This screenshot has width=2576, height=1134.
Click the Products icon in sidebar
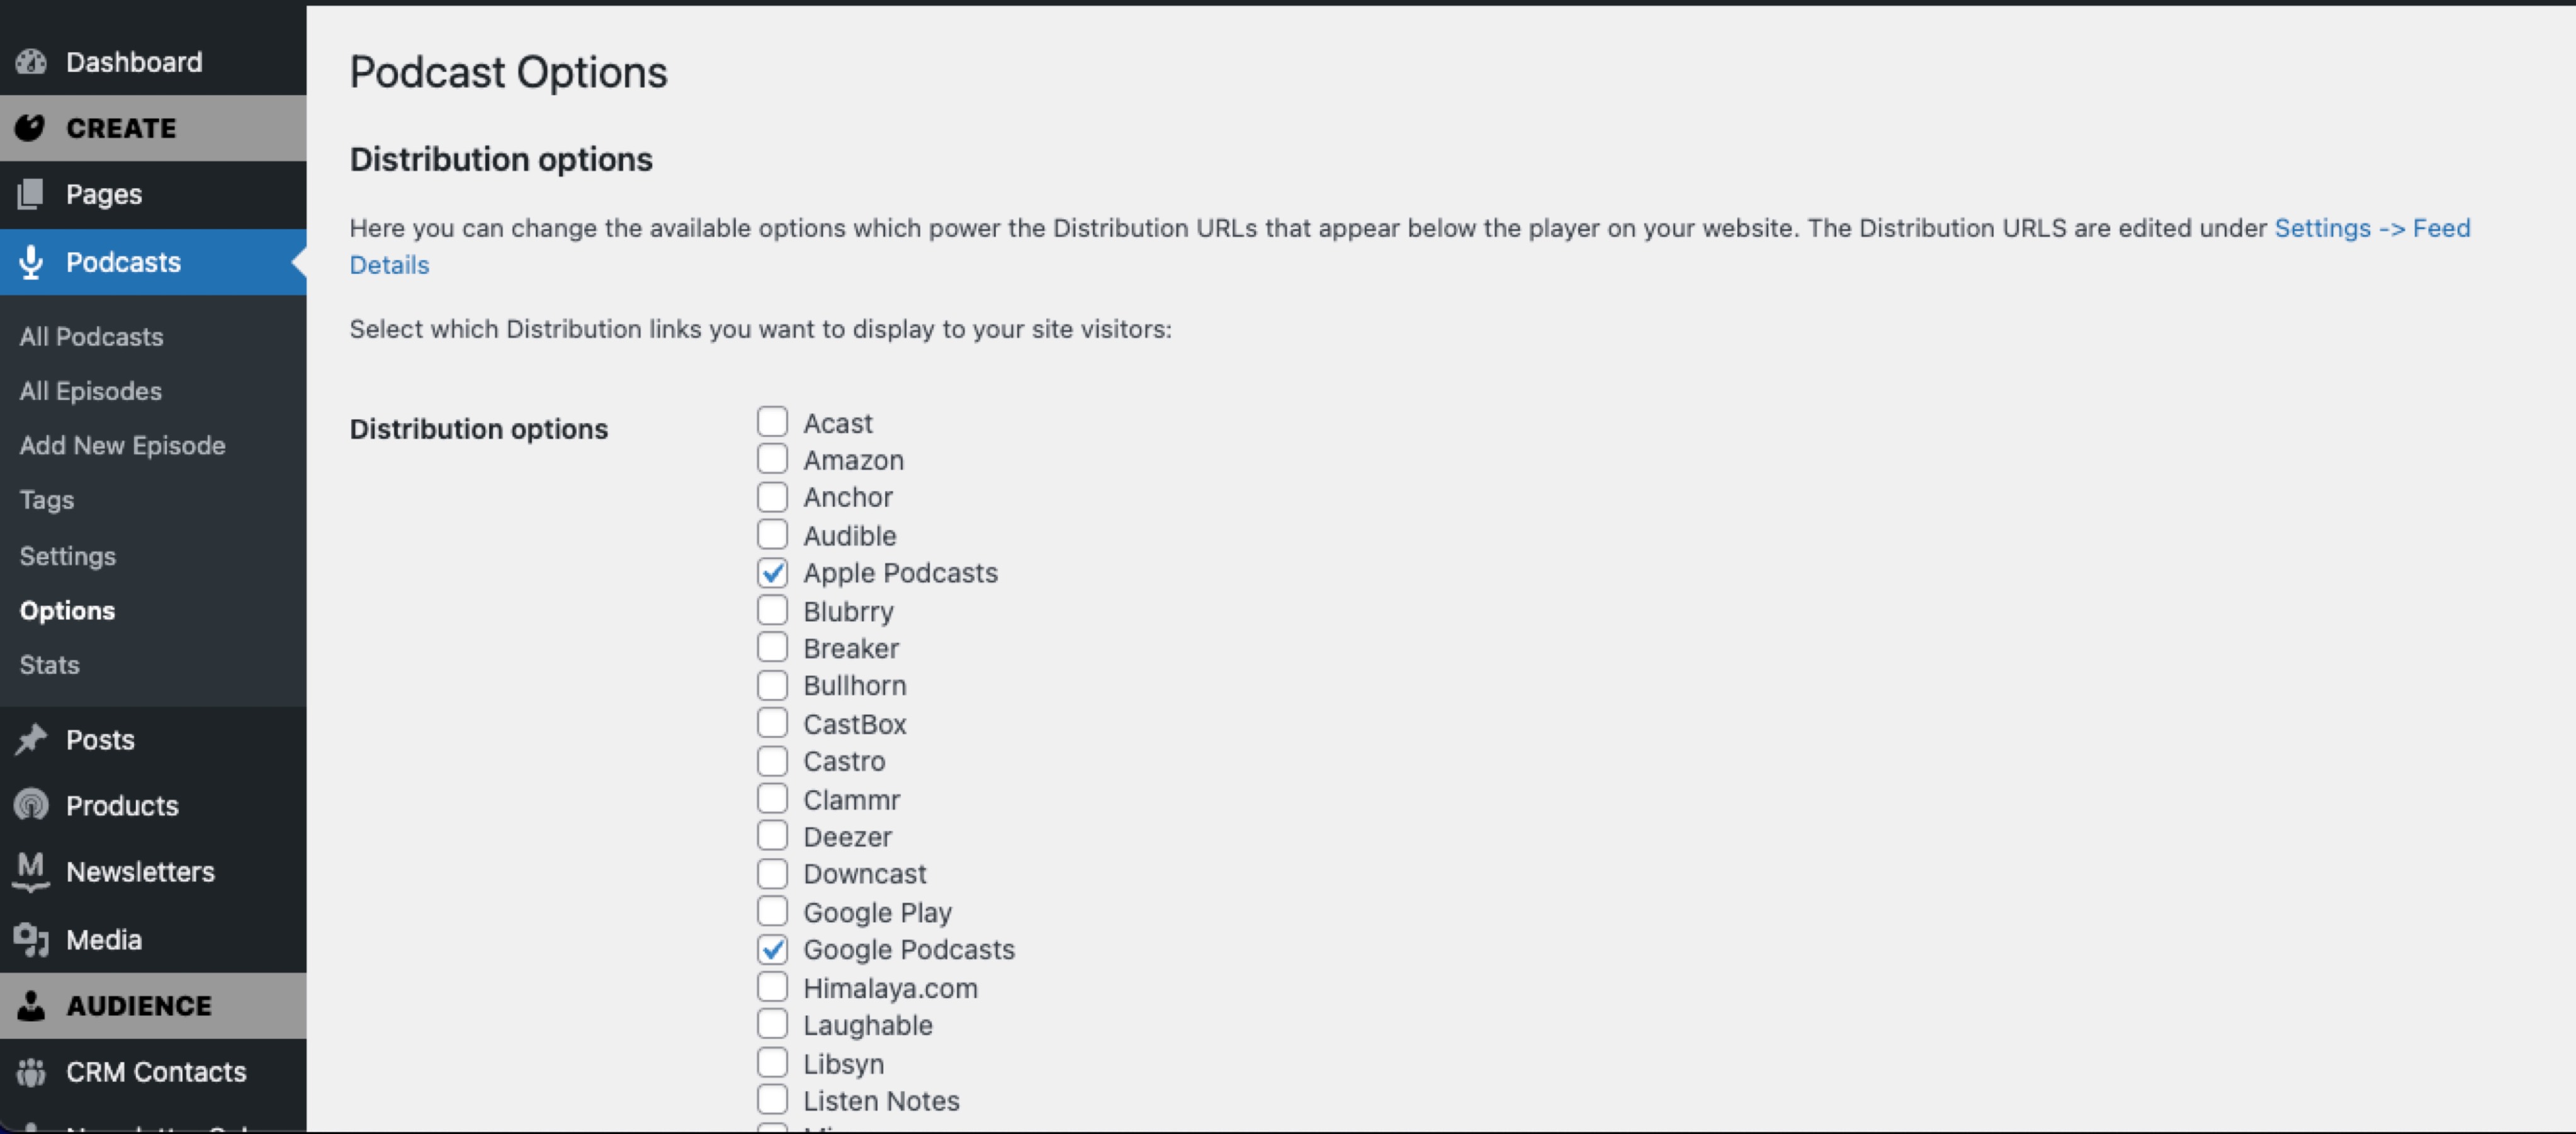click(x=31, y=805)
